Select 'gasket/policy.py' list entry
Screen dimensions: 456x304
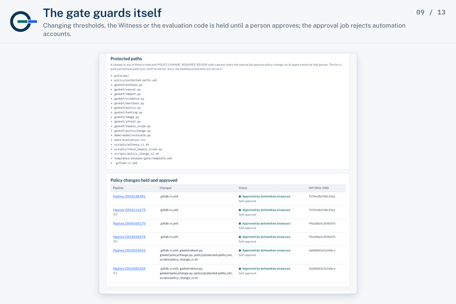click(x=127, y=108)
